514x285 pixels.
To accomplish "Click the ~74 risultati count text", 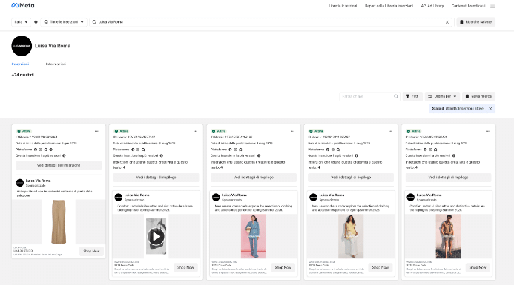I will click(22, 75).
